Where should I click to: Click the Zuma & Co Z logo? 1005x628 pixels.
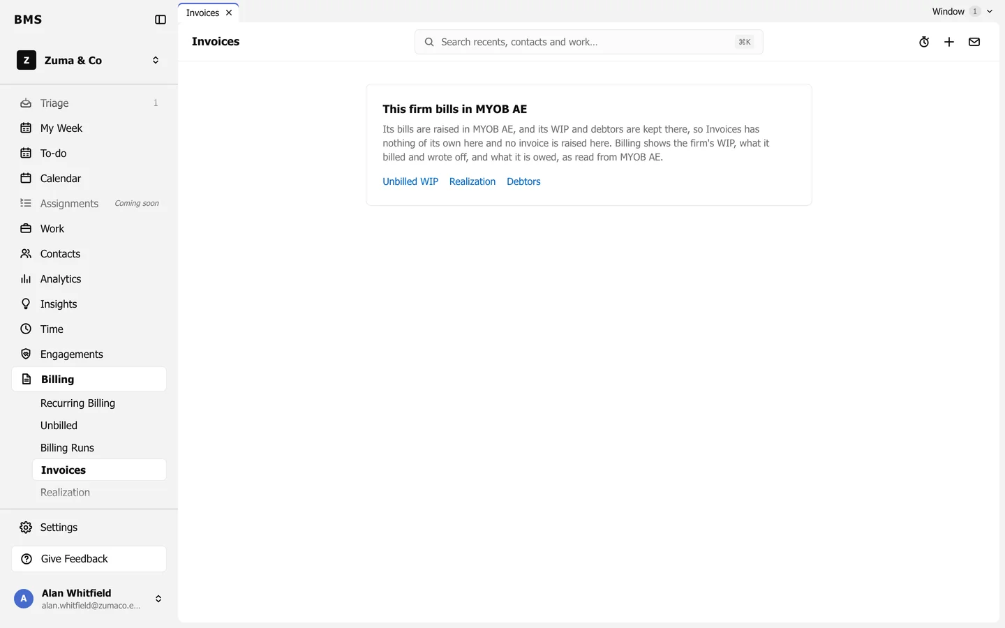(x=27, y=60)
